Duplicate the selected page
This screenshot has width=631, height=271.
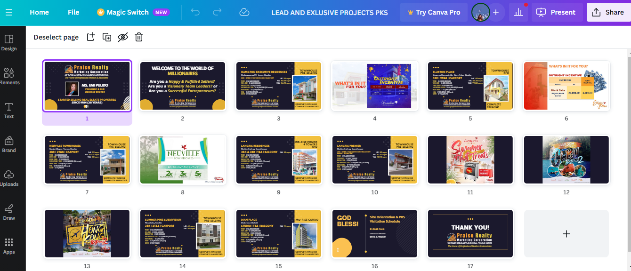[107, 37]
